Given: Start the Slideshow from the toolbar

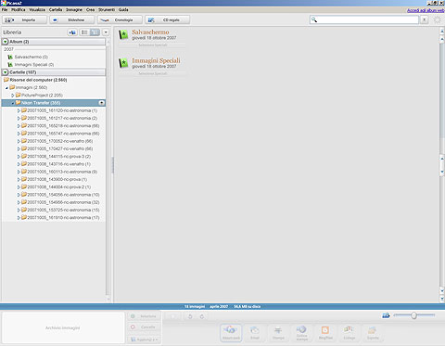Looking at the screenshot, I should point(72,19).
